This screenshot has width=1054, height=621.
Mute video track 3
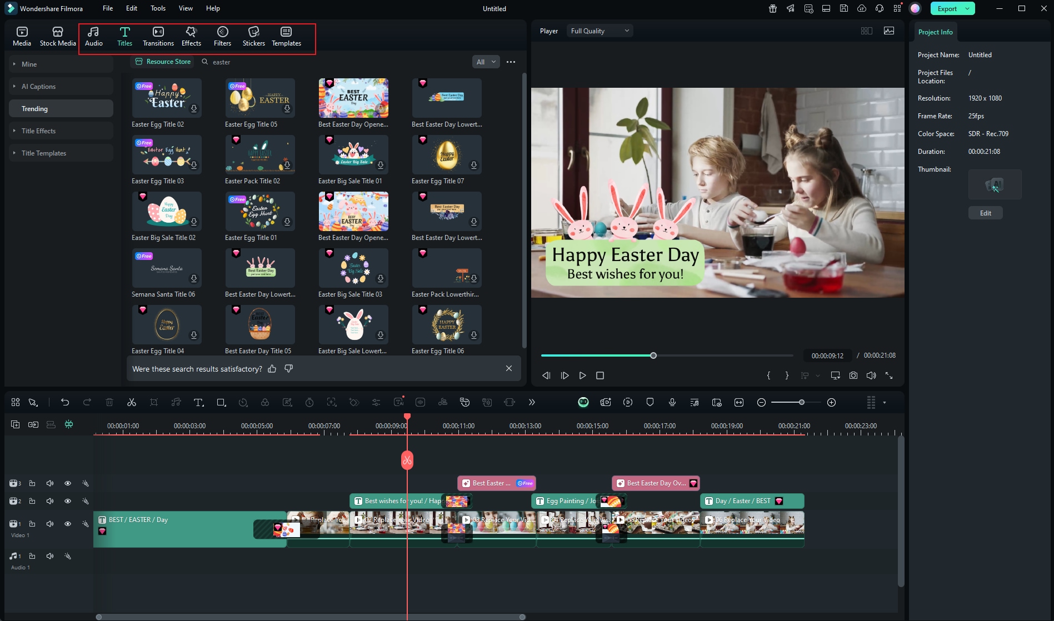(x=50, y=483)
